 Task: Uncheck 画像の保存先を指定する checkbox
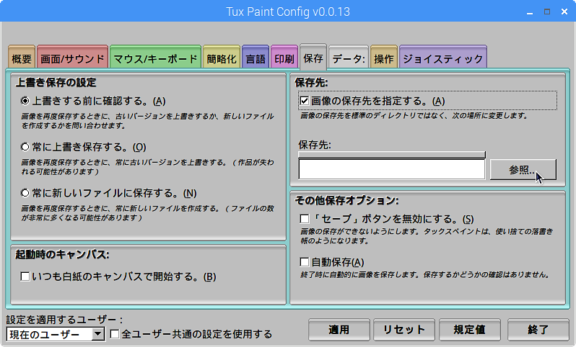click(x=304, y=101)
